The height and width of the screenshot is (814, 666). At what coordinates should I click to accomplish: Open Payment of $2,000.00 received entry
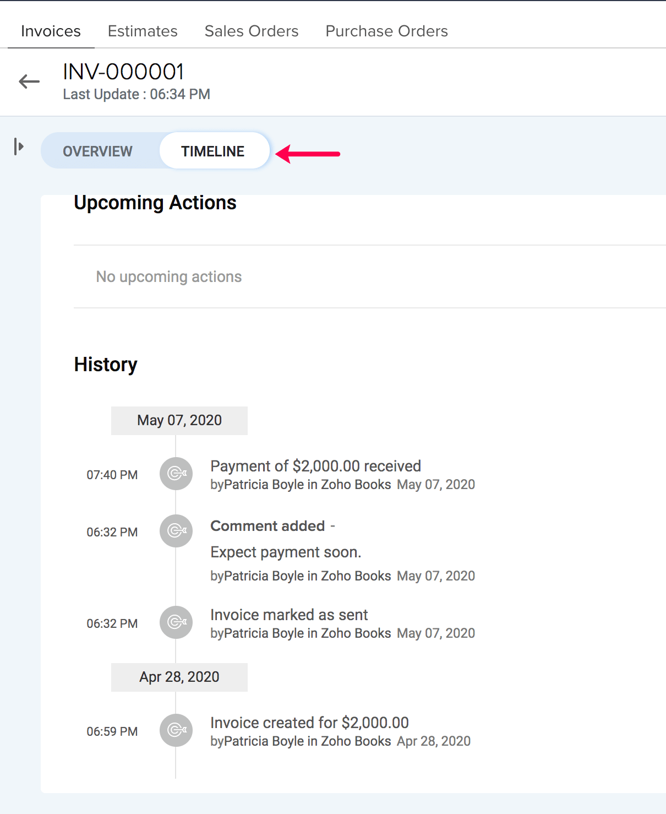pos(315,466)
